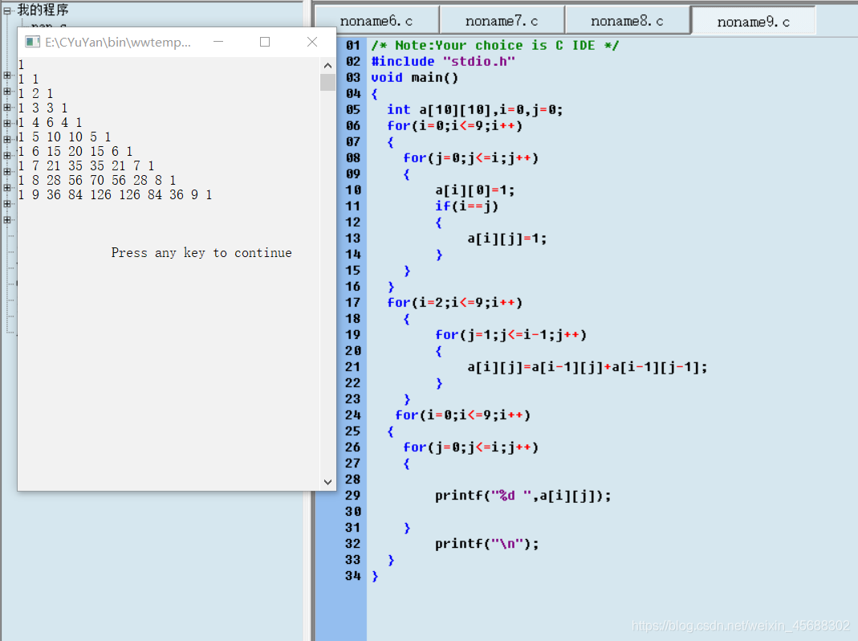Click the 'for(j=1;j<=i-1;j++)' loop line
This screenshot has height=641, width=858.
tap(510, 335)
